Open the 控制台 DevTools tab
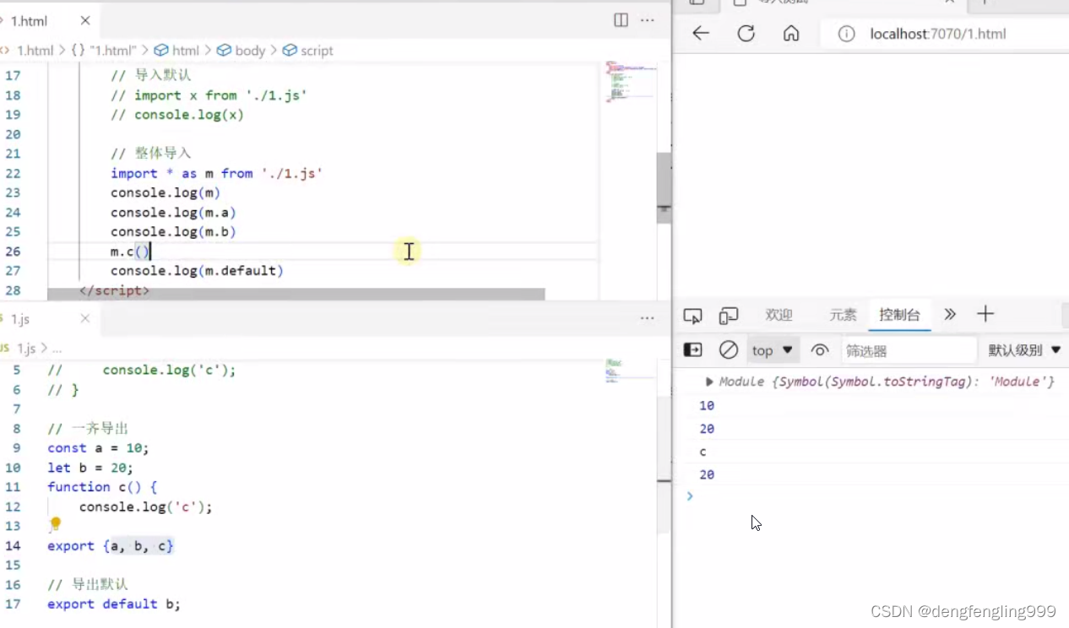 click(899, 315)
